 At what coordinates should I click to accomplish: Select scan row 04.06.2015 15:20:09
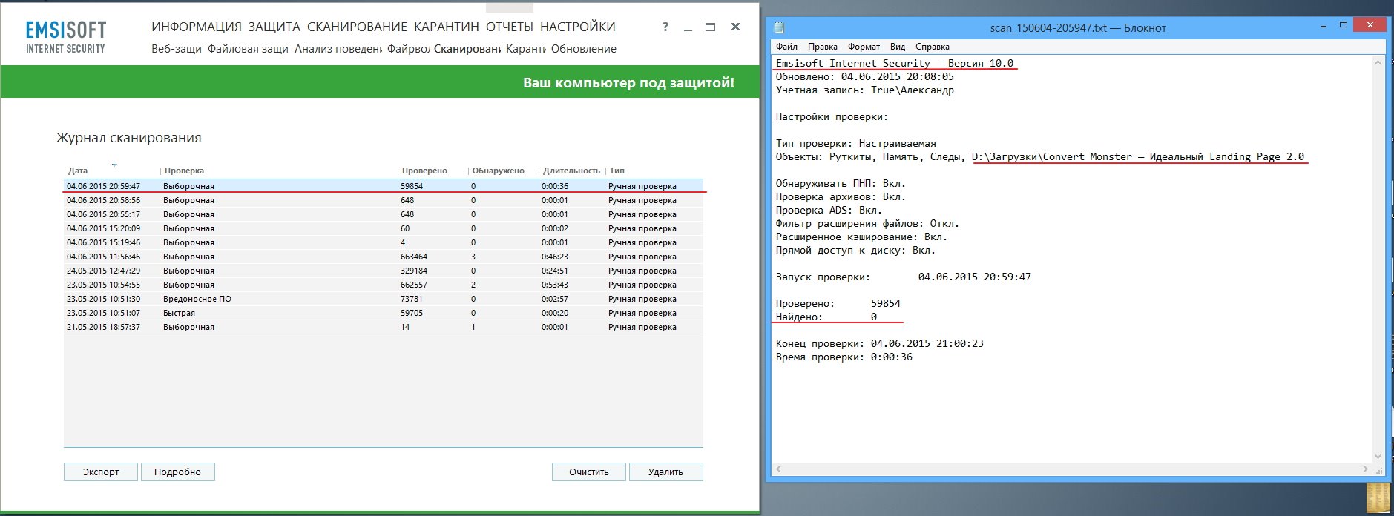[384, 228]
